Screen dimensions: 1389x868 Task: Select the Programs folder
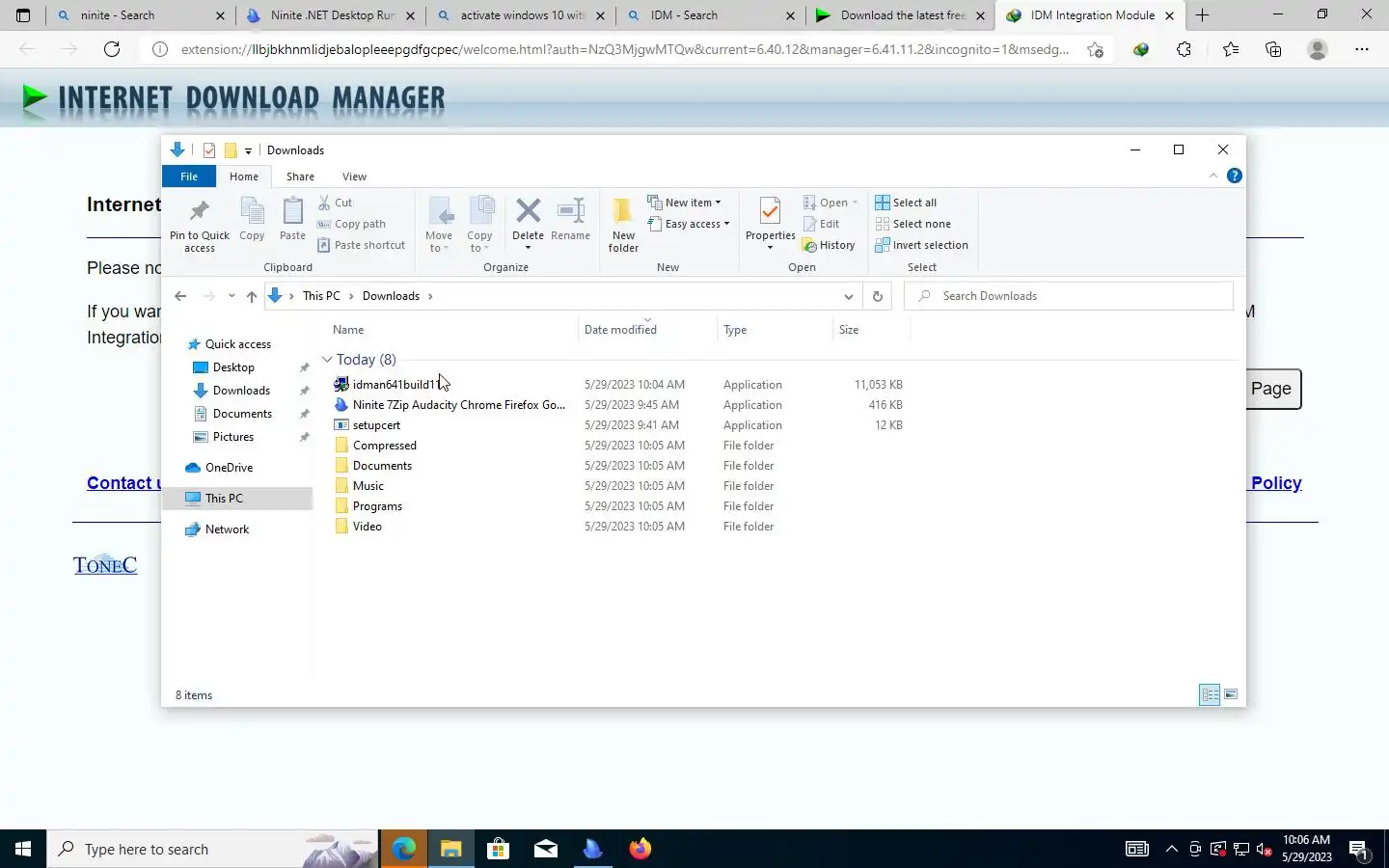coord(368,506)
